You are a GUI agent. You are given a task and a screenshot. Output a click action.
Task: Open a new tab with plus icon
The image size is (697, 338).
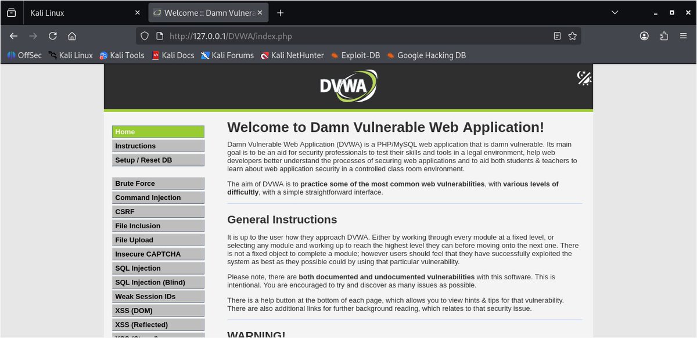[x=281, y=12]
